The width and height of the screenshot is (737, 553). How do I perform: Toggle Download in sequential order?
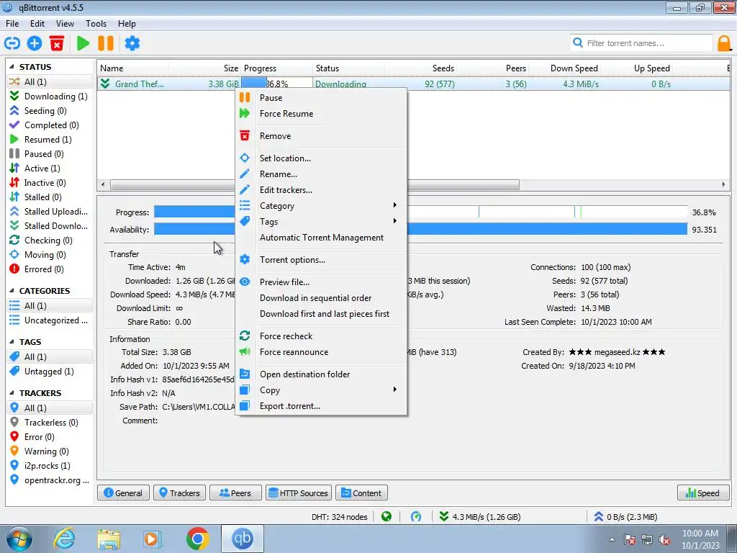[315, 297]
